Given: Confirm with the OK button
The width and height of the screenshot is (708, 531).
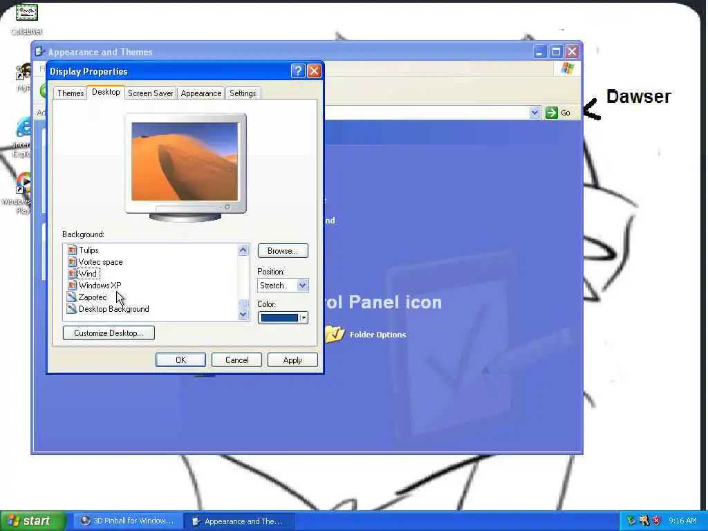Looking at the screenshot, I should pos(180,360).
